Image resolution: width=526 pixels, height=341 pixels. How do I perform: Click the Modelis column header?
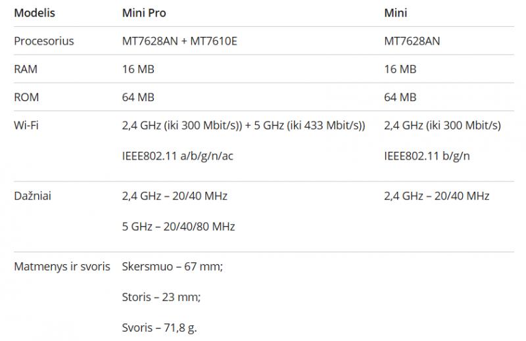[x=34, y=12]
